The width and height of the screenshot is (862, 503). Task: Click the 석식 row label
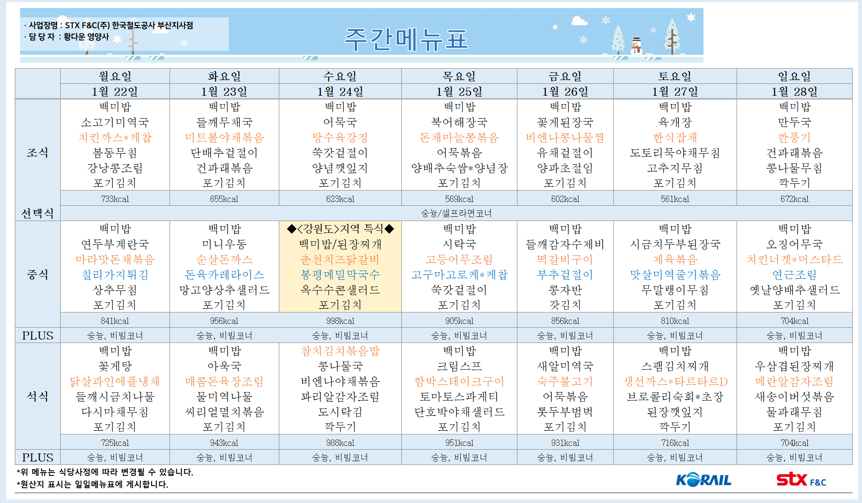tap(37, 396)
